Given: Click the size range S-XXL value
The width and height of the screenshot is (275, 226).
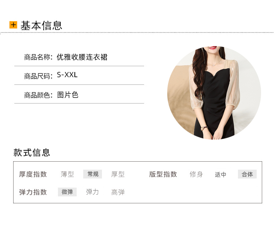Looking at the screenshot, I should pyautogui.click(x=67, y=75).
